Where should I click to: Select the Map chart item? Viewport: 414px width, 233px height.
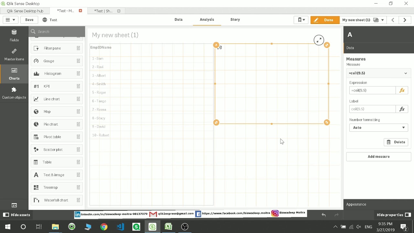point(57,112)
